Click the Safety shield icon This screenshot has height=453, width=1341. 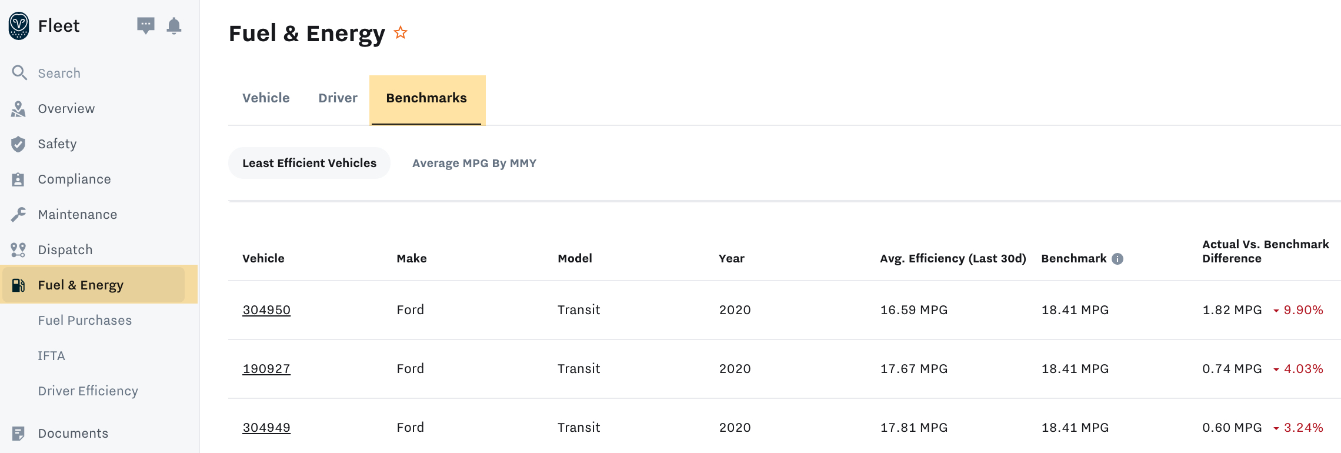click(18, 144)
